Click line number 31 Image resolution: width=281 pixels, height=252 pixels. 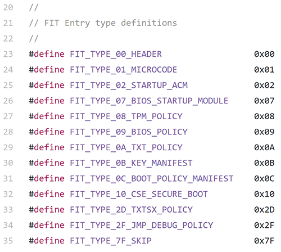coord(8,179)
